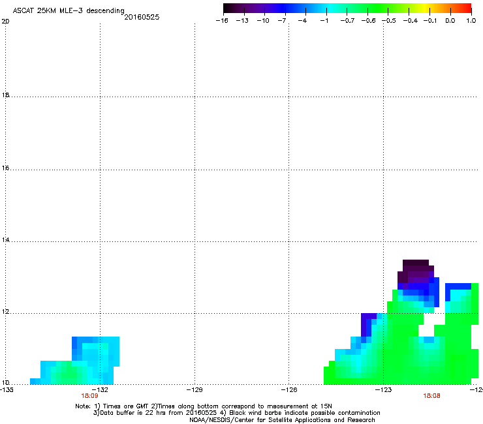Click the longitude label -135
The width and height of the screenshot is (483, 424).
click(7, 390)
